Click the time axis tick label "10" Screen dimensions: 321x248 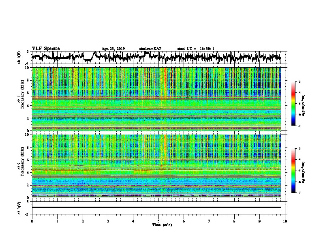tap(285, 221)
